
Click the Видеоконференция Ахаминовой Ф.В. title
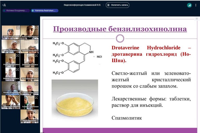click(x=82, y=5)
